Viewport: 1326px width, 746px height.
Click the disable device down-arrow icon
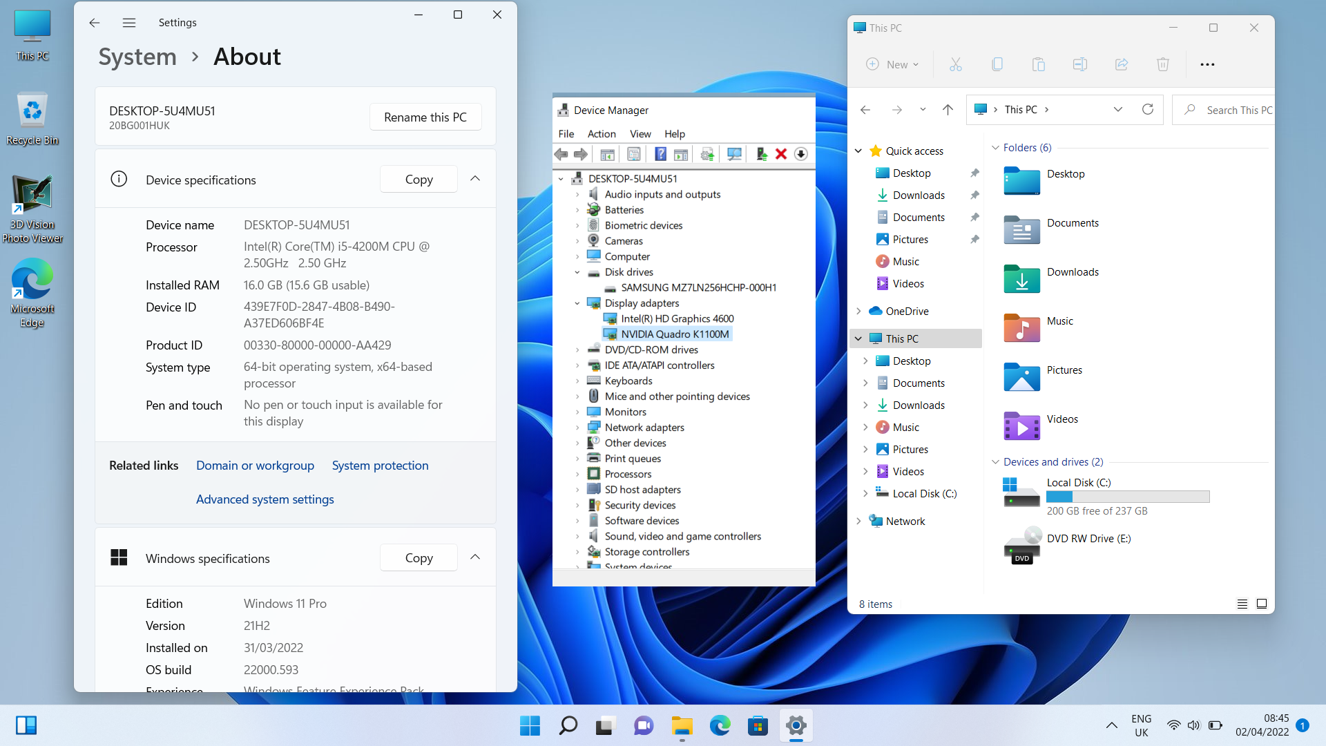[x=801, y=154]
